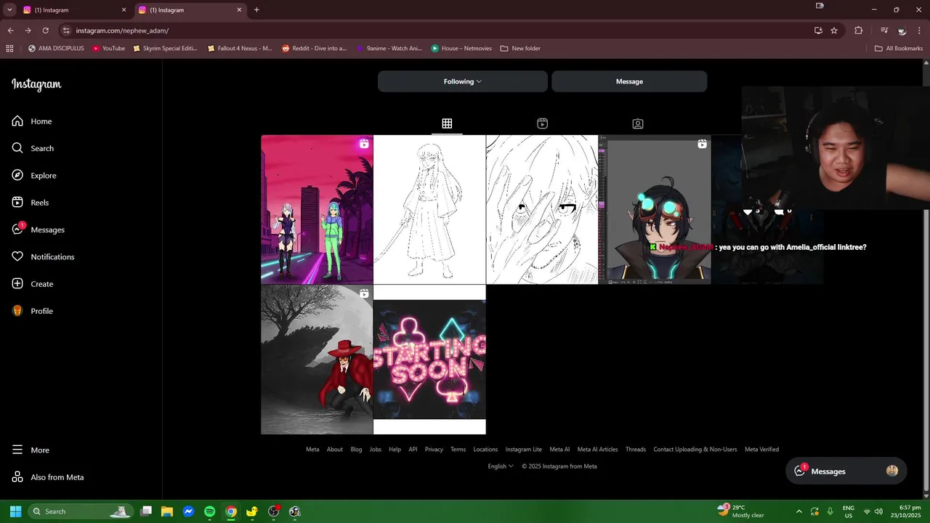Open the New folder bookmark folder
The width and height of the screenshot is (930, 523).
click(x=520, y=49)
